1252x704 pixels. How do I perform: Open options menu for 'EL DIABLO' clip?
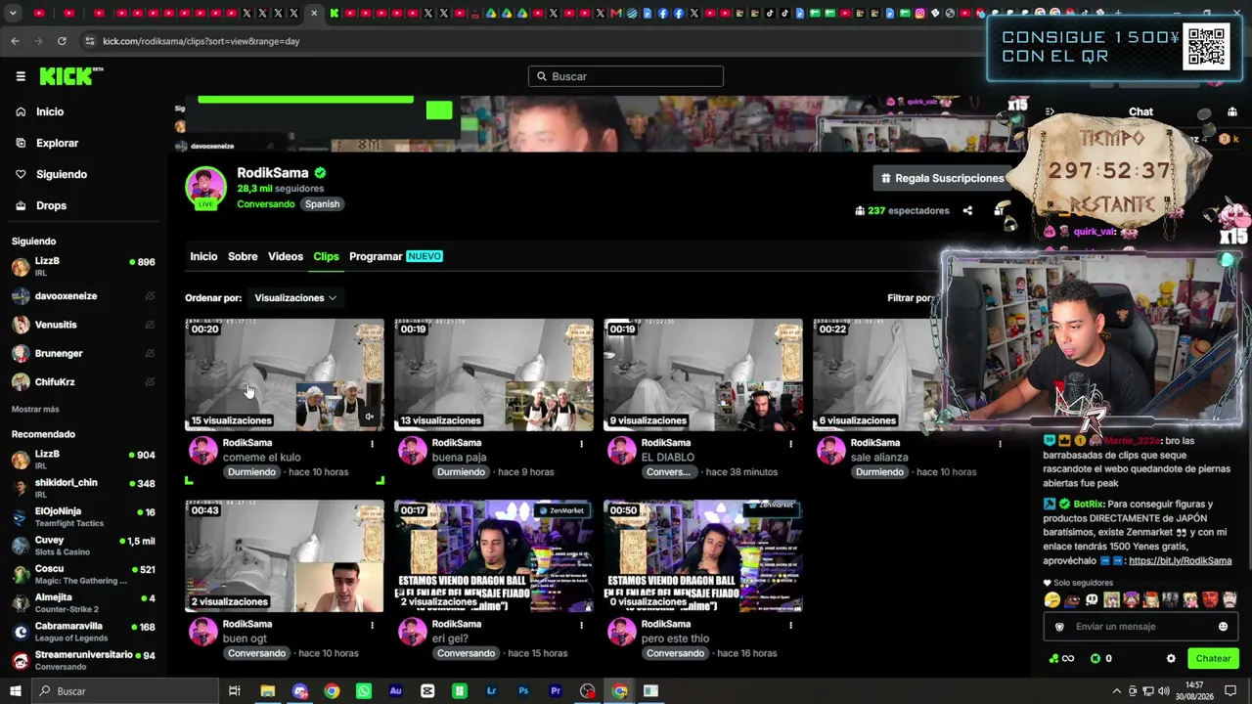point(790,444)
